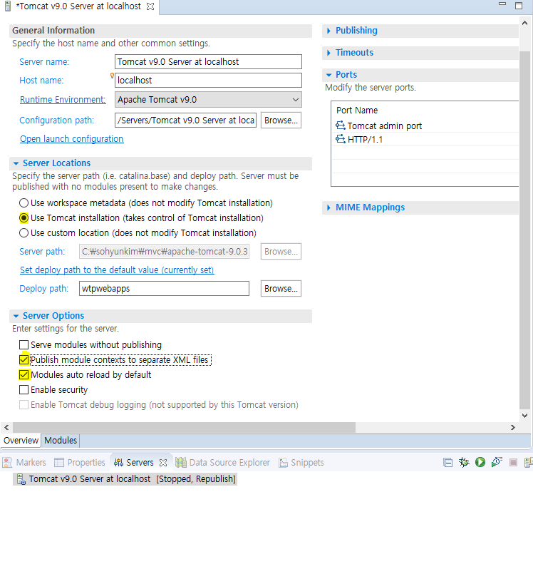The image size is (533, 574).
Task: Check the Enable security option
Action: (24, 390)
